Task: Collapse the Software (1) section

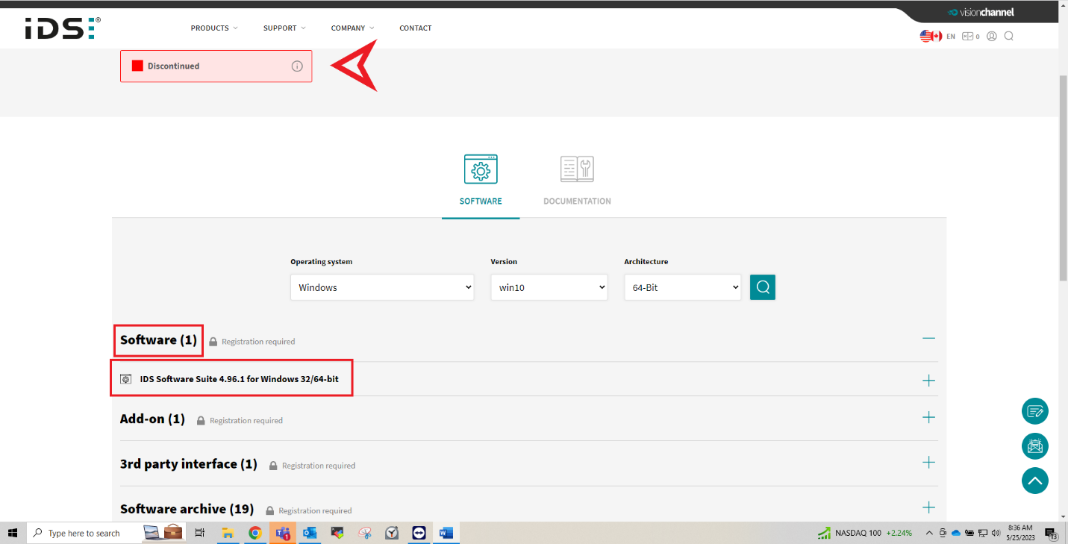Action: [928, 338]
